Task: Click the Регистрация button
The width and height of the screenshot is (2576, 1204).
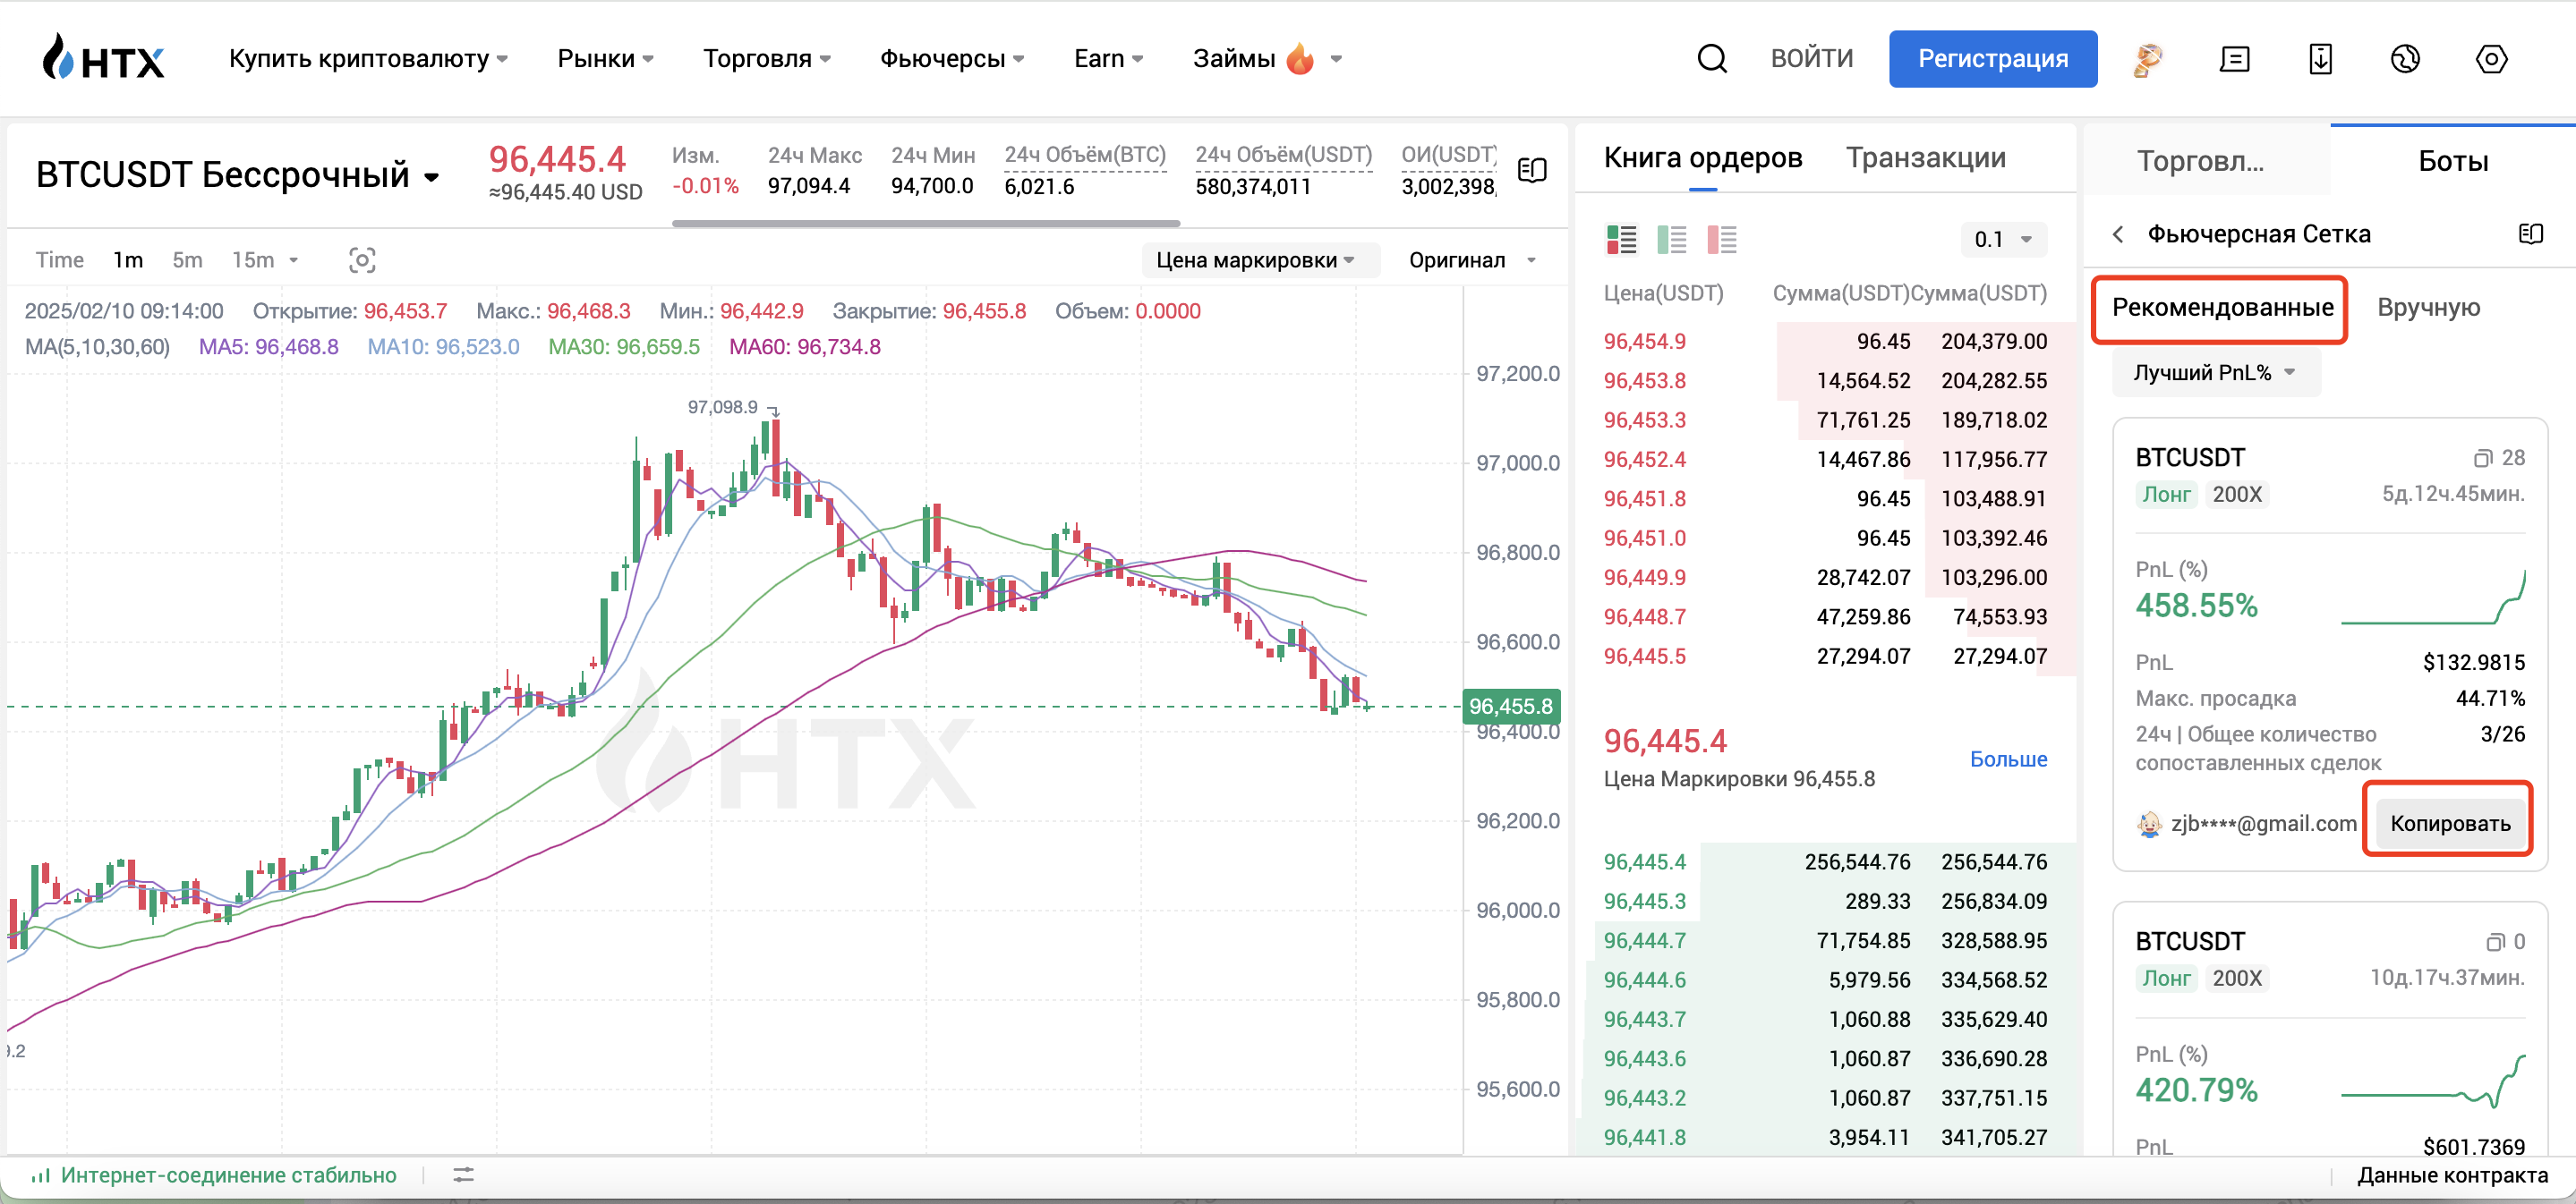Action: [1992, 59]
